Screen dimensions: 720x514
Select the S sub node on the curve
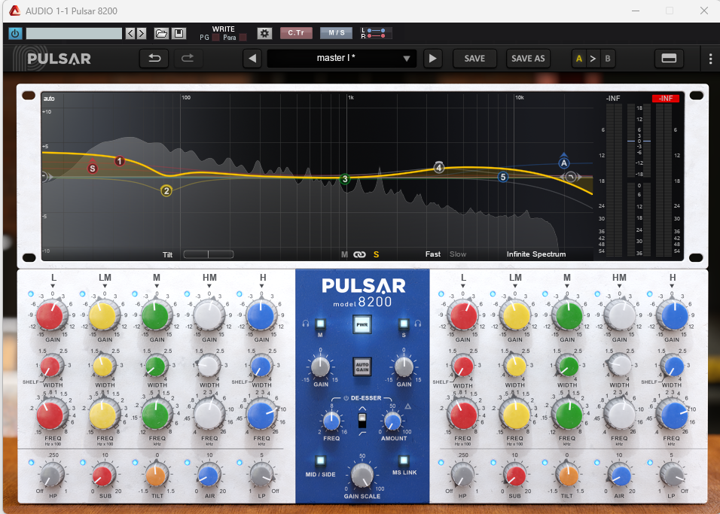point(93,168)
